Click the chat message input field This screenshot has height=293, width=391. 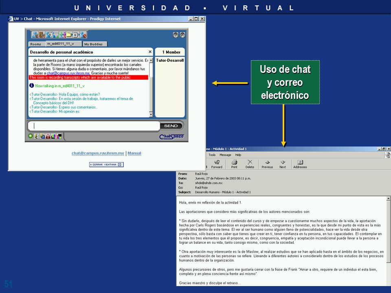(94, 126)
